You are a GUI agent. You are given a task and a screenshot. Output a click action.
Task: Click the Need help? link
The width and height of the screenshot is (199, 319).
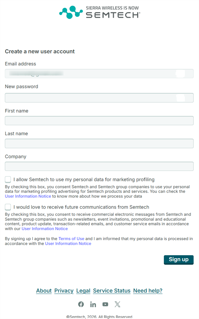point(148,291)
